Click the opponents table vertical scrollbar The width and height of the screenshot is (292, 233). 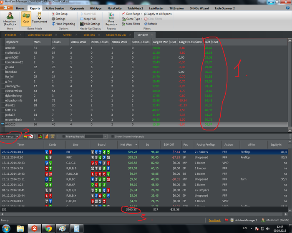290,85
